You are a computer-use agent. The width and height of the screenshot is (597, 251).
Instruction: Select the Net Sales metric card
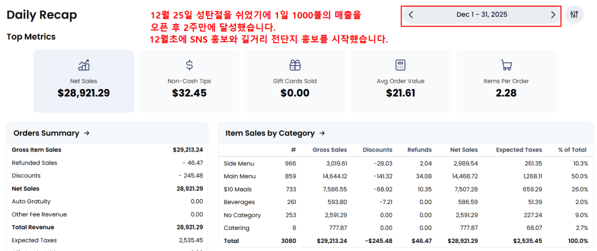coord(84,81)
